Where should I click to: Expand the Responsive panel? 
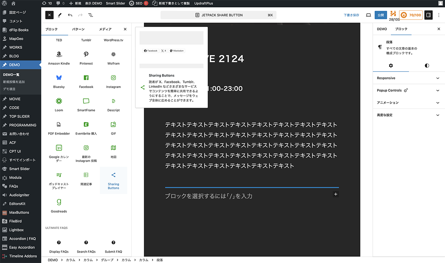pos(408,78)
